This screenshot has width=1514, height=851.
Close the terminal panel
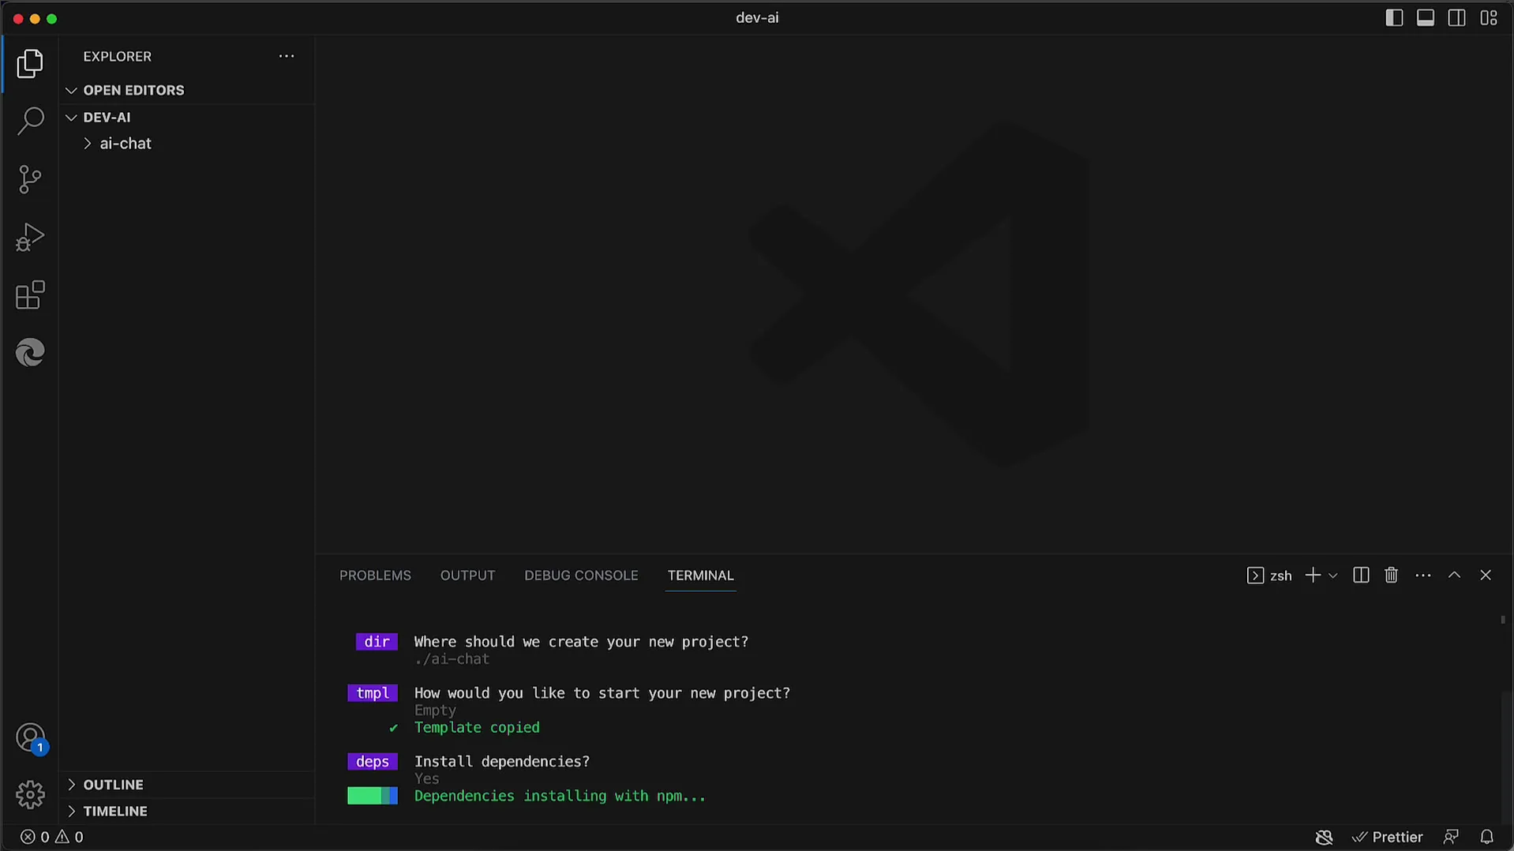1486,575
